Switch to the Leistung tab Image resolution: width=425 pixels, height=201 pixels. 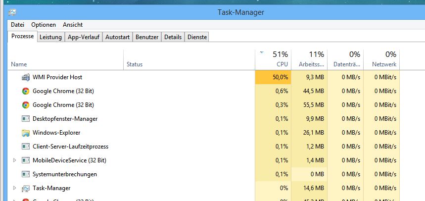tap(50, 37)
